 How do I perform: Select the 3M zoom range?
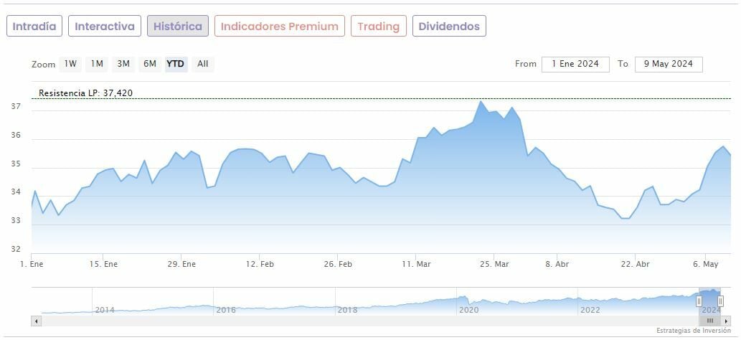(x=123, y=64)
